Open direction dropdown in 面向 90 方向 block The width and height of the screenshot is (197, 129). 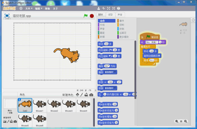click(109, 66)
